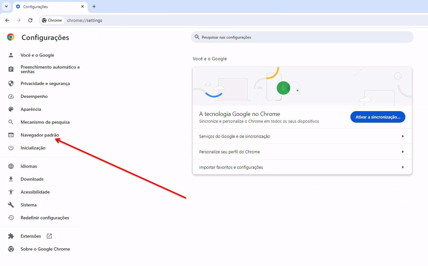
Task: Click the Chrome icon beside Sobre o Google Chrome
Action: click(11, 249)
